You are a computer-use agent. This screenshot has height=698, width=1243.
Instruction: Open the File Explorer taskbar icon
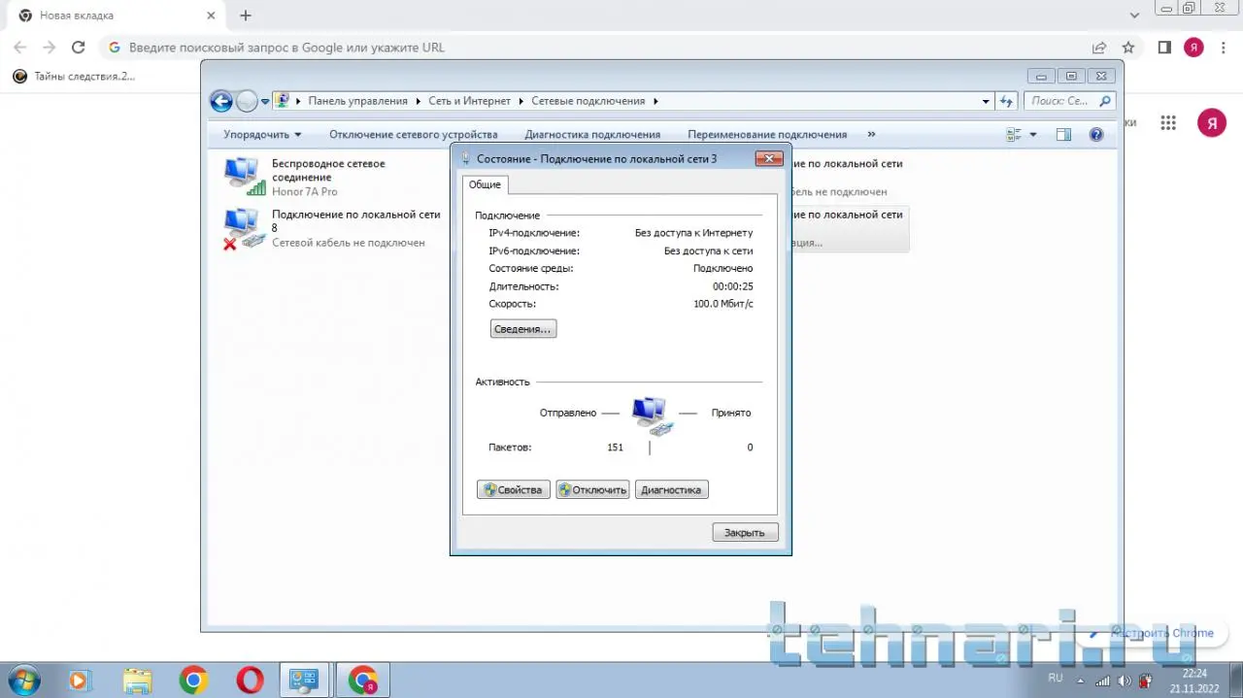[137, 681]
